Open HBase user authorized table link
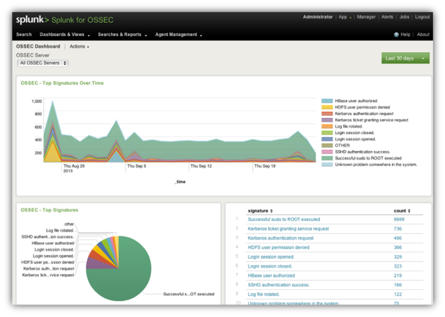 click(x=271, y=275)
